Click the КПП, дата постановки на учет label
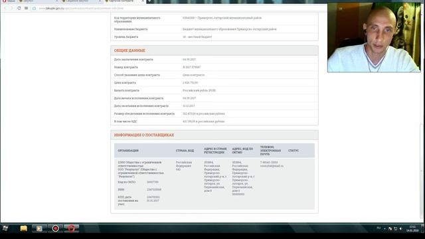The width and height of the screenshot is (425, 239). tap(128, 200)
